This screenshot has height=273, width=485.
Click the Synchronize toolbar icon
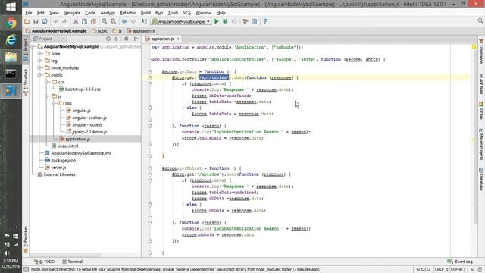coord(45,22)
